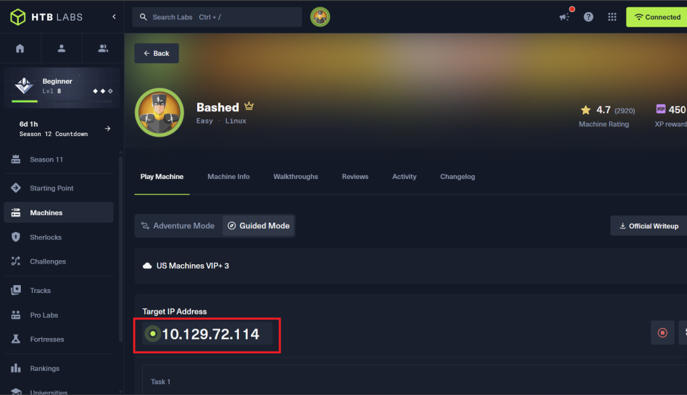Click the HTB Labs logo
687x395 pixels.
pyautogui.click(x=46, y=17)
